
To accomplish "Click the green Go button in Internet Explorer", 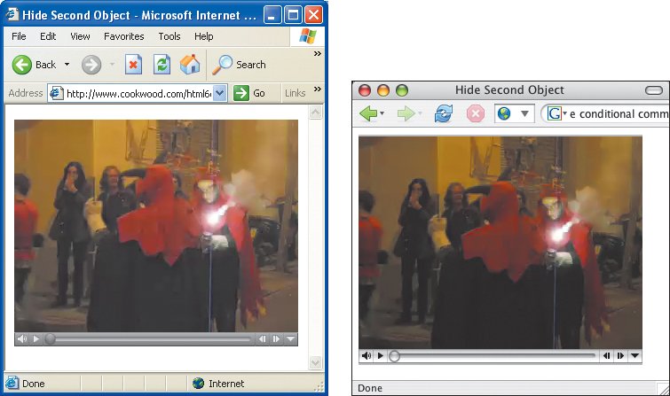I will coord(249,93).
